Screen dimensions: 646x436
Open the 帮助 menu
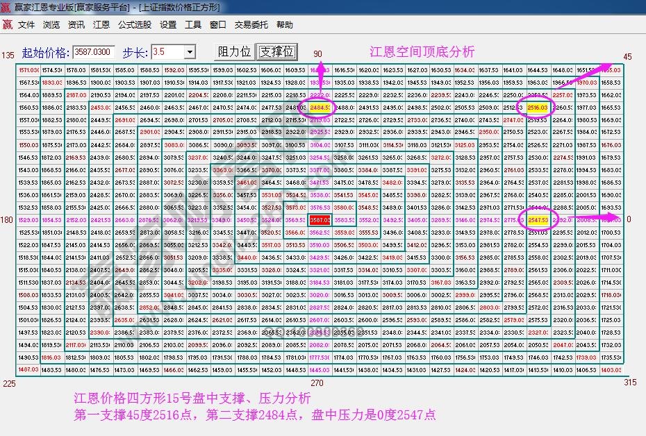[x=285, y=24]
